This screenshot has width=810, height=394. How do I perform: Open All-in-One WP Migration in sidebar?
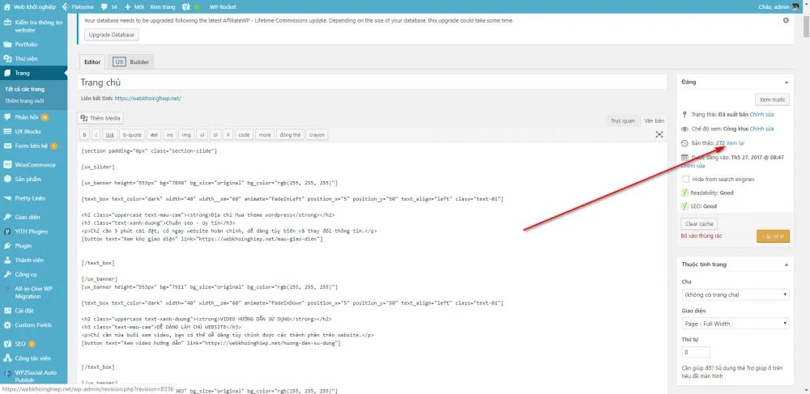[33, 292]
